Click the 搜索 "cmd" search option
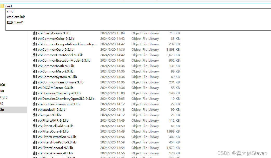Screen dimensions: 271x158 [x=15, y=22]
